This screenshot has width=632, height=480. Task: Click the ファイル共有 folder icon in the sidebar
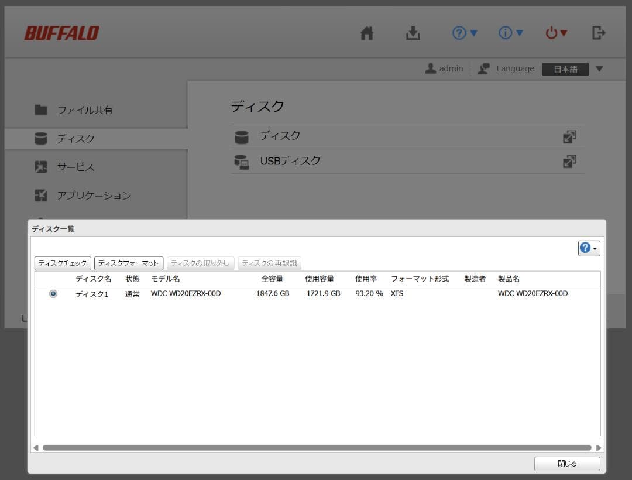coord(41,109)
